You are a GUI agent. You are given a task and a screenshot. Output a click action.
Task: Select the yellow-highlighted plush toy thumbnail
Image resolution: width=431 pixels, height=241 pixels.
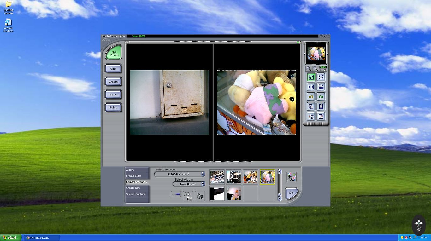[x=267, y=177]
